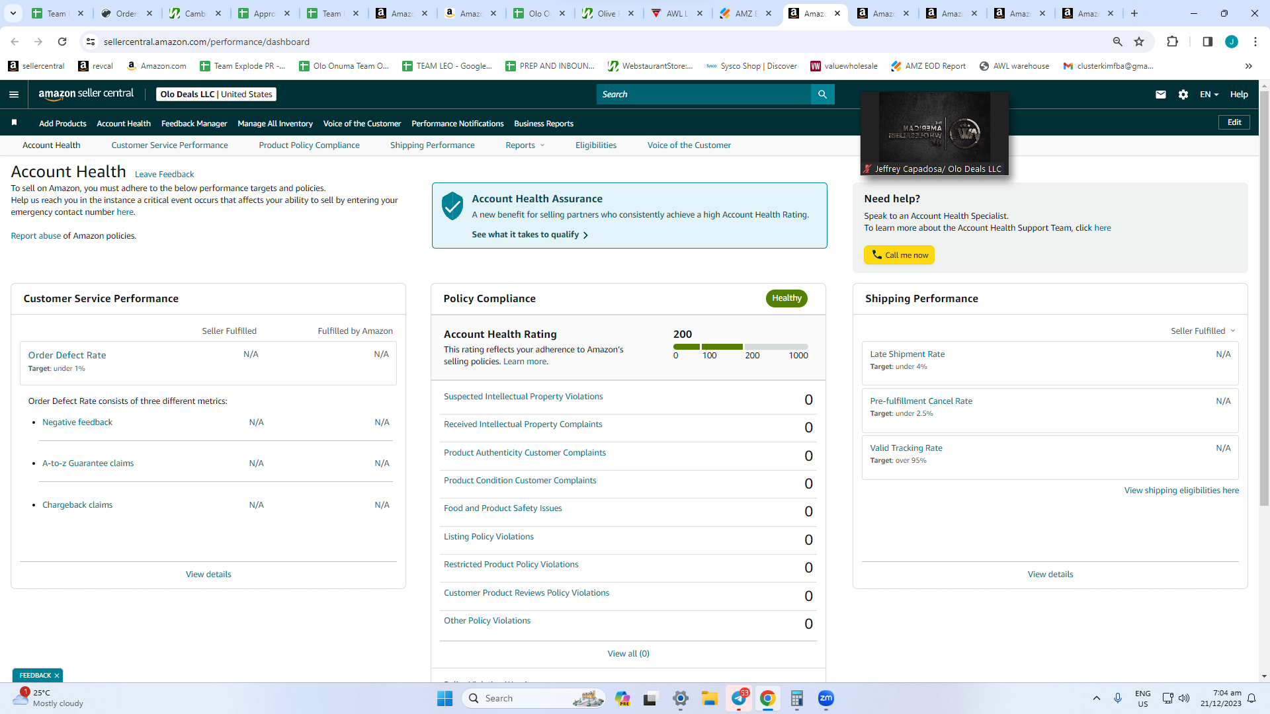The width and height of the screenshot is (1270, 714).
Task: Click the search magnifier button in Seller Central
Action: 822,95
